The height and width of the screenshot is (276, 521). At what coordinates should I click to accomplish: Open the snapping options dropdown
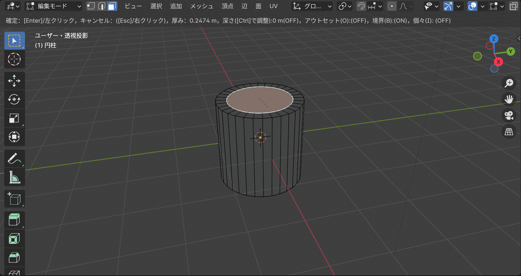click(x=375, y=6)
